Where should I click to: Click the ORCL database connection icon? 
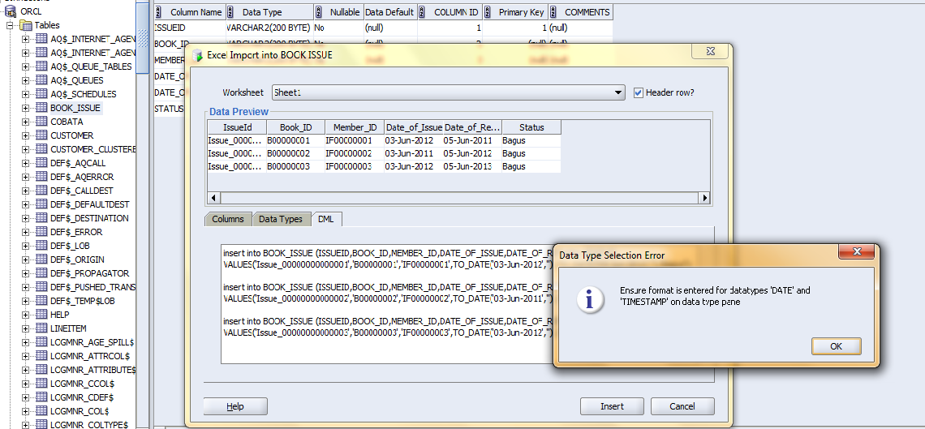[x=9, y=11]
